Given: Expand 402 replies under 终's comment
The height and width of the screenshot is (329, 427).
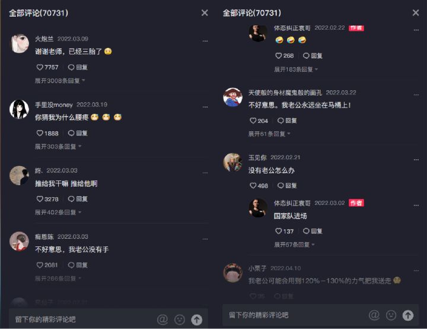Looking at the screenshot, I should coord(58,212).
